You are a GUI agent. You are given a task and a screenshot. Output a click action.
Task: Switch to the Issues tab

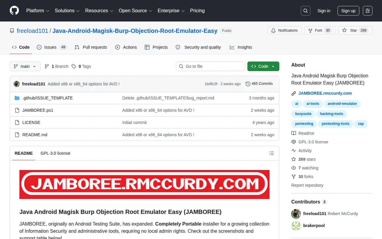pos(52,47)
